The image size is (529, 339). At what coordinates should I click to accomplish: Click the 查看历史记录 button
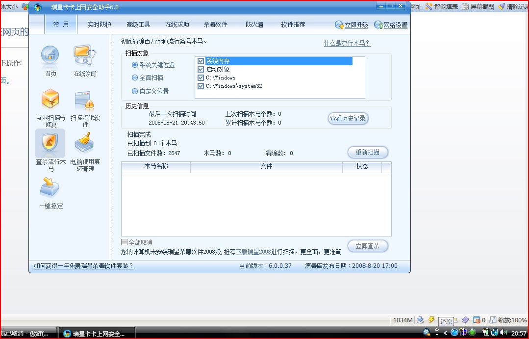[x=348, y=118]
